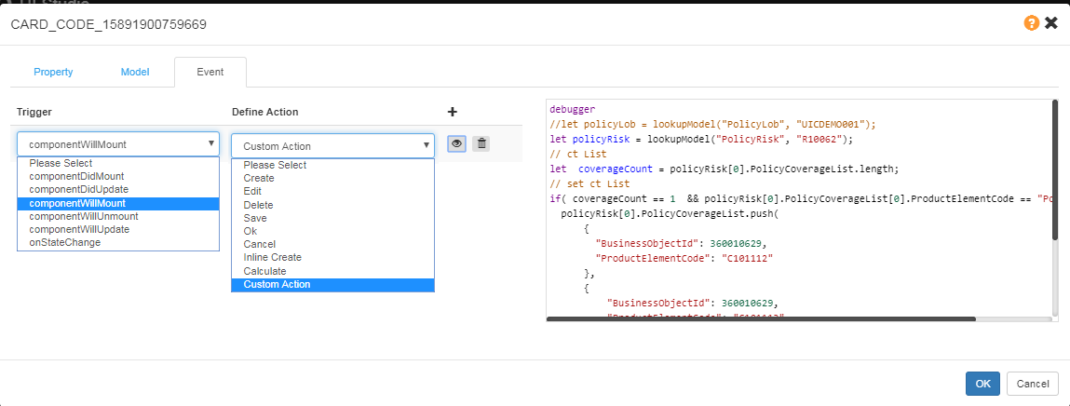The image size is (1070, 406).
Task: Open the Trigger dropdown showing componentWillMount
Action: (x=117, y=145)
